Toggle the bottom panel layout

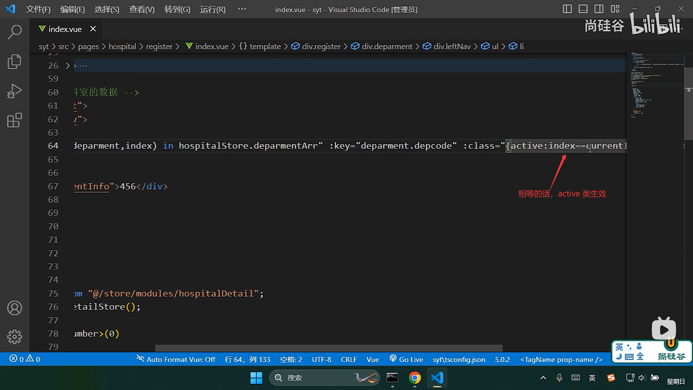click(583, 9)
